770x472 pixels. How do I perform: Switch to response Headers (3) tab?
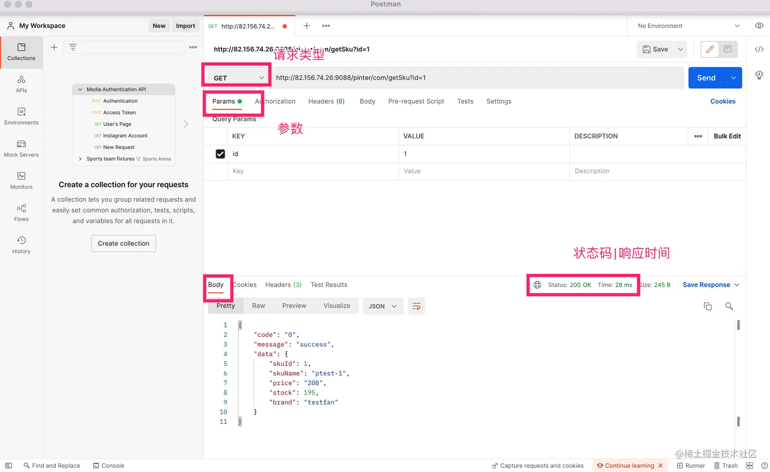[x=283, y=285]
